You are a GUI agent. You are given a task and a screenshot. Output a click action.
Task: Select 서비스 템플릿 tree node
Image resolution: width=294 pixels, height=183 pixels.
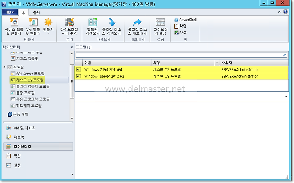pos(25,58)
